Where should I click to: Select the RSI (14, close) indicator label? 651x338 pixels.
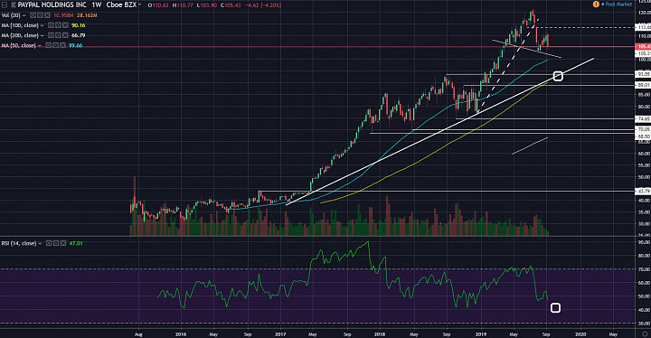point(19,243)
